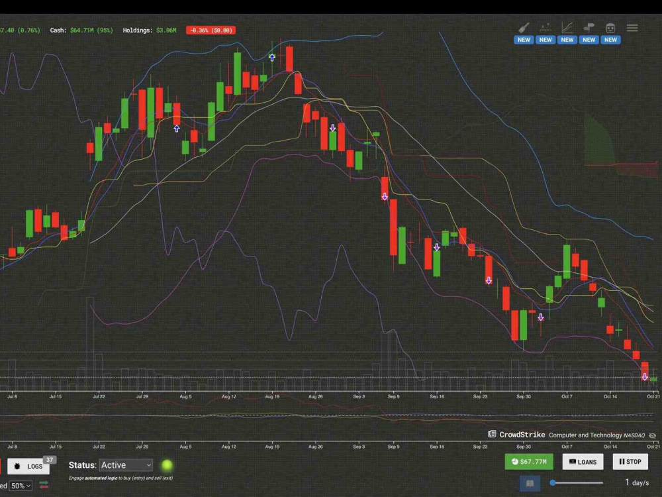
Task: Click the tall green candlestick at Oct 7
Action: [x=567, y=262]
